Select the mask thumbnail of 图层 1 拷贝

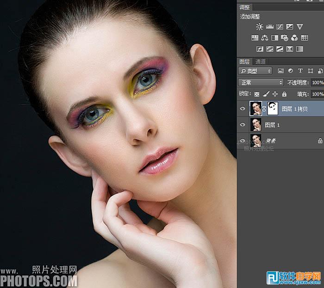273,108
